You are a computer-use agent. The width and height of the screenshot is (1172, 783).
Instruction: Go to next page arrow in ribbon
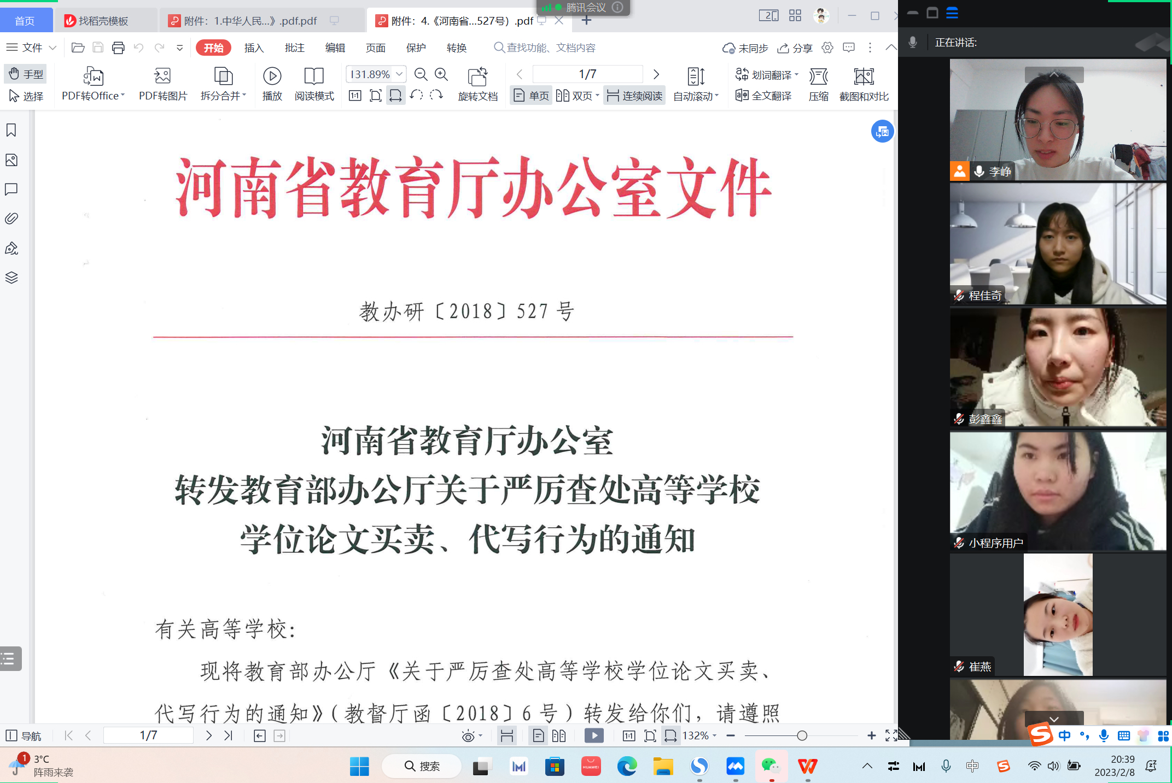pyautogui.click(x=656, y=74)
